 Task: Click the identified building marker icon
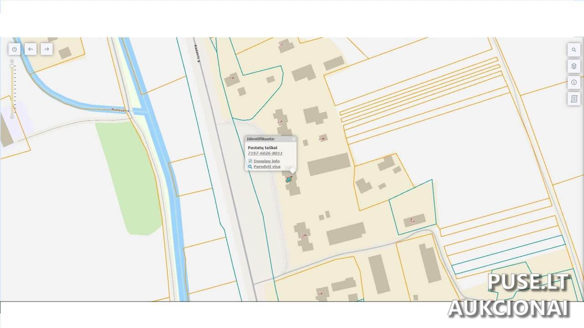288,179
